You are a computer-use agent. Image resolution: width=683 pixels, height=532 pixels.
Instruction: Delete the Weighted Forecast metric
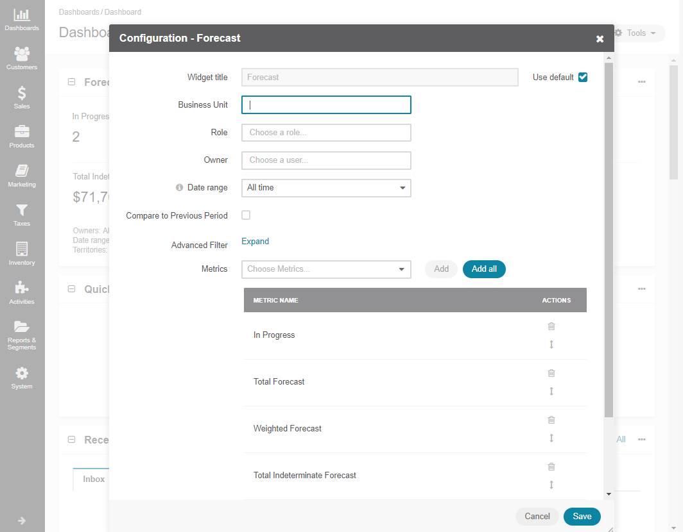point(551,420)
